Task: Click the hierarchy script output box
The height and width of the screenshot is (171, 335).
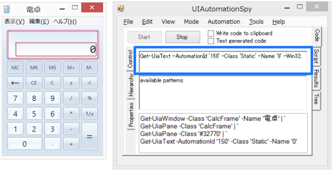Action: click(x=223, y=133)
